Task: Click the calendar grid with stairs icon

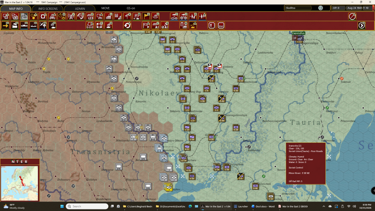Action: [x=118, y=16]
